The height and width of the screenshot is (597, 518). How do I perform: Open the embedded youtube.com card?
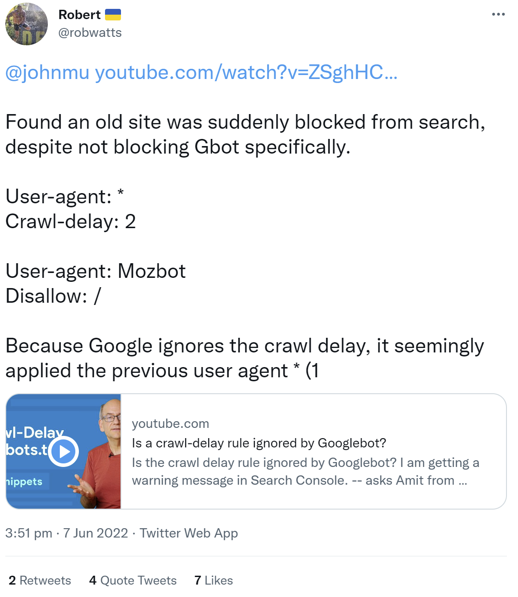310,450
